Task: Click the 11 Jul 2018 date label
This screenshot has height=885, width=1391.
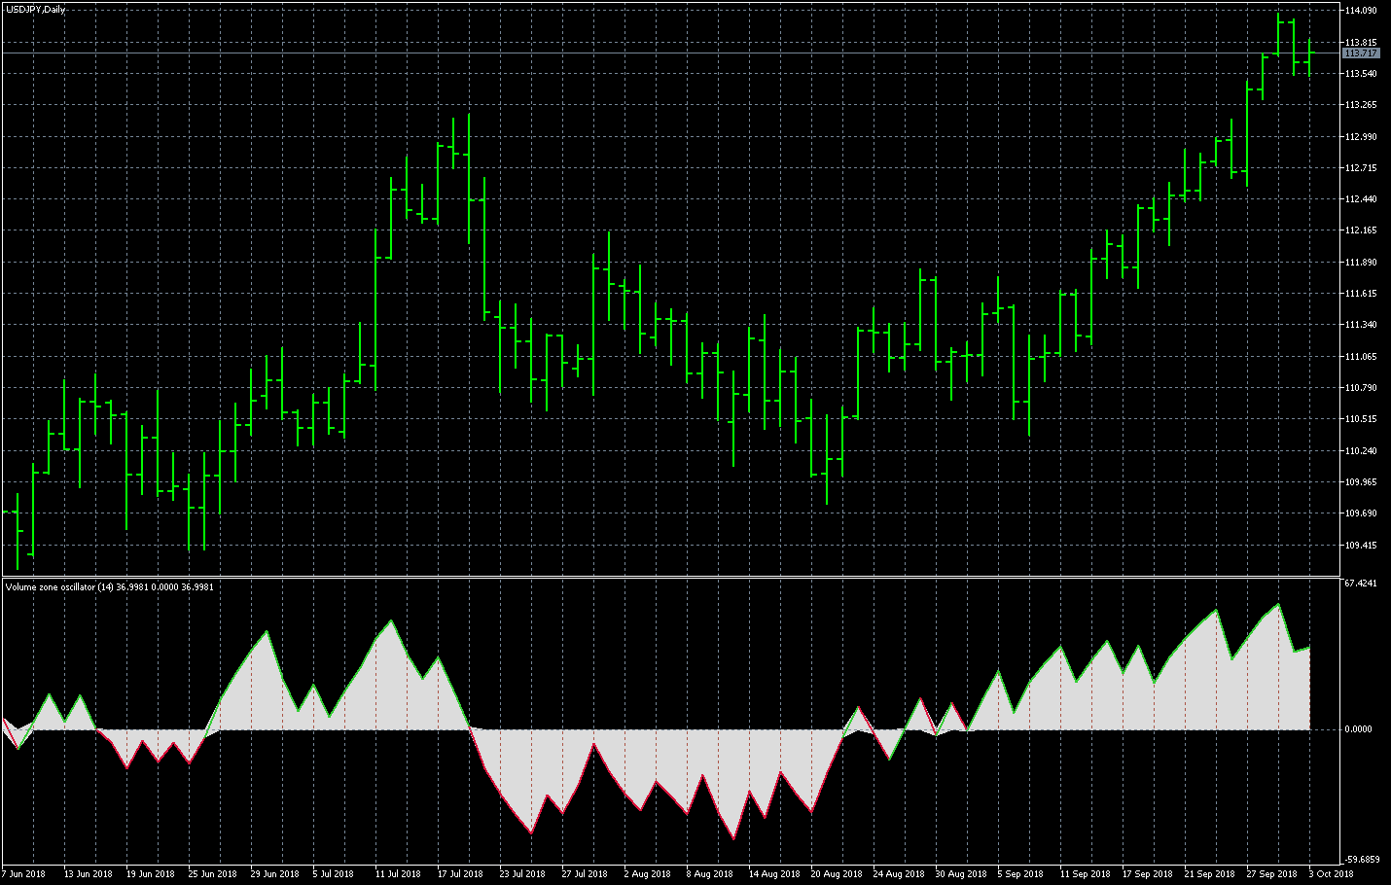Action: 398,873
